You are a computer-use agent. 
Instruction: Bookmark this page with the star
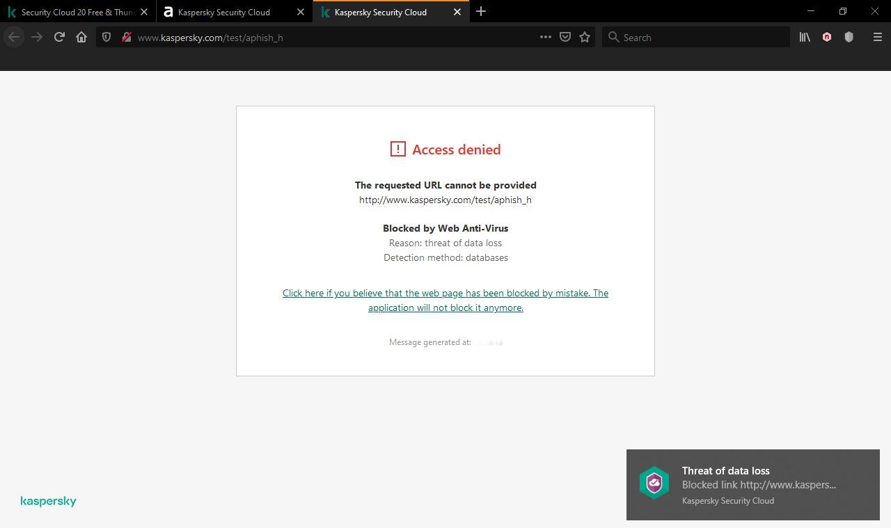click(x=585, y=38)
